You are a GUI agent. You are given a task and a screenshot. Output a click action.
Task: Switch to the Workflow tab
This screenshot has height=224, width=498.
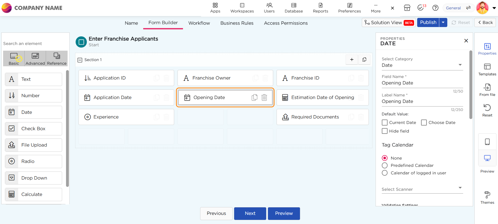(x=199, y=23)
